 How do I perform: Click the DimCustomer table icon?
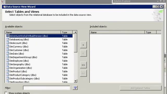(8, 50)
